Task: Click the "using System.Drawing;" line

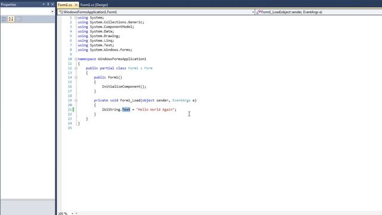Action: coord(98,36)
